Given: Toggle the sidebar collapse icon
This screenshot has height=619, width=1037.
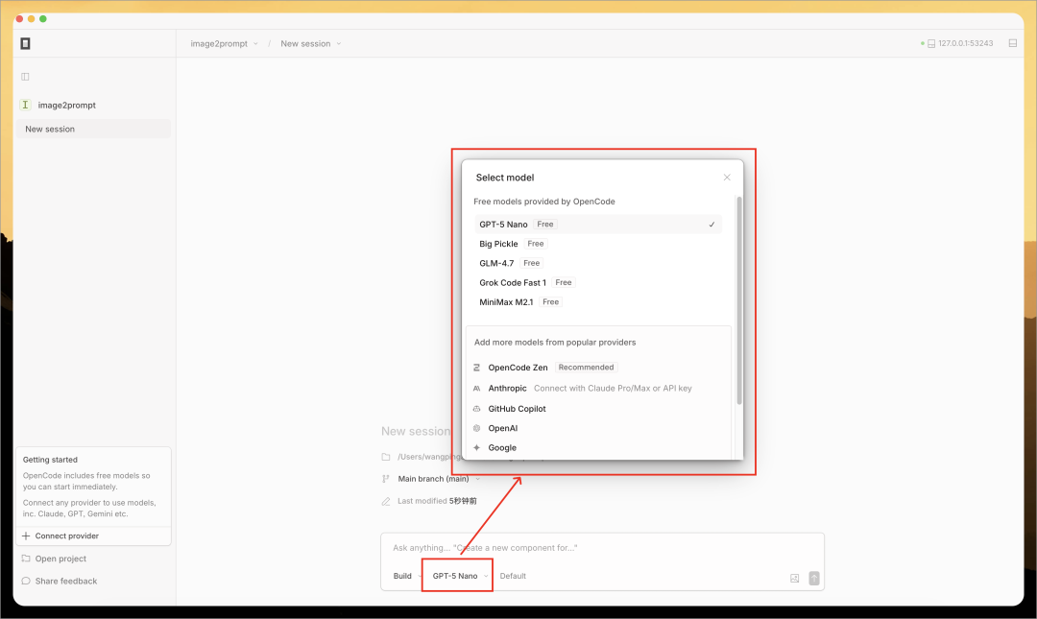Looking at the screenshot, I should [25, 77].
